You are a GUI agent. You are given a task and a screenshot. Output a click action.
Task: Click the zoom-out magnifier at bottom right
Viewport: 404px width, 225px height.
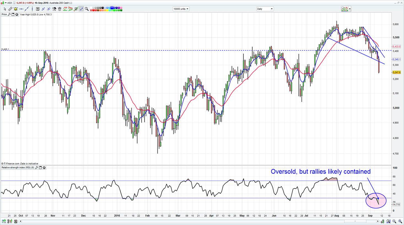click(x=394, y=221)
